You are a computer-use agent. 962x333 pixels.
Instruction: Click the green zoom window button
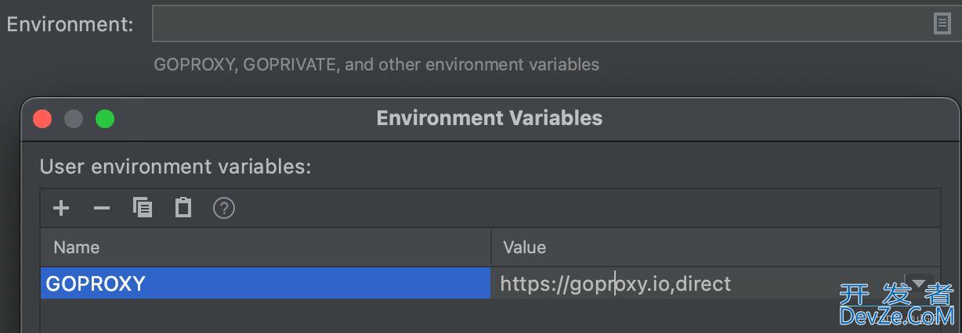coord(105,119)
